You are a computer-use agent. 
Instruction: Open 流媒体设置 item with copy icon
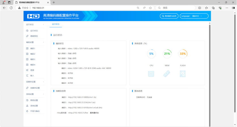point(33,88)
